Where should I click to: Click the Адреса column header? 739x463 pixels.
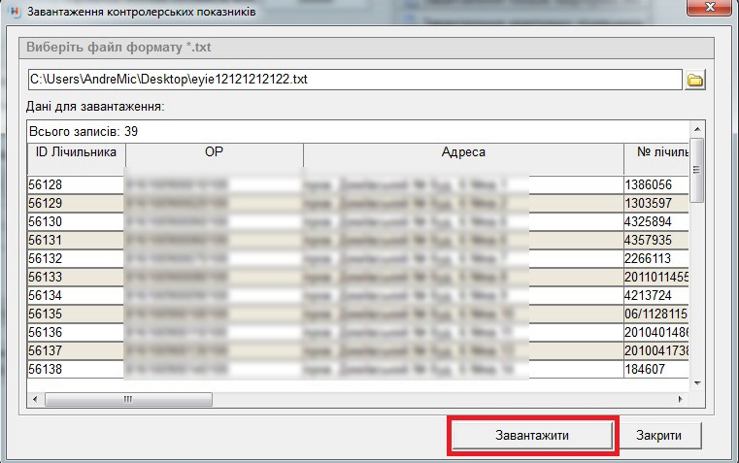click(462, 153)
